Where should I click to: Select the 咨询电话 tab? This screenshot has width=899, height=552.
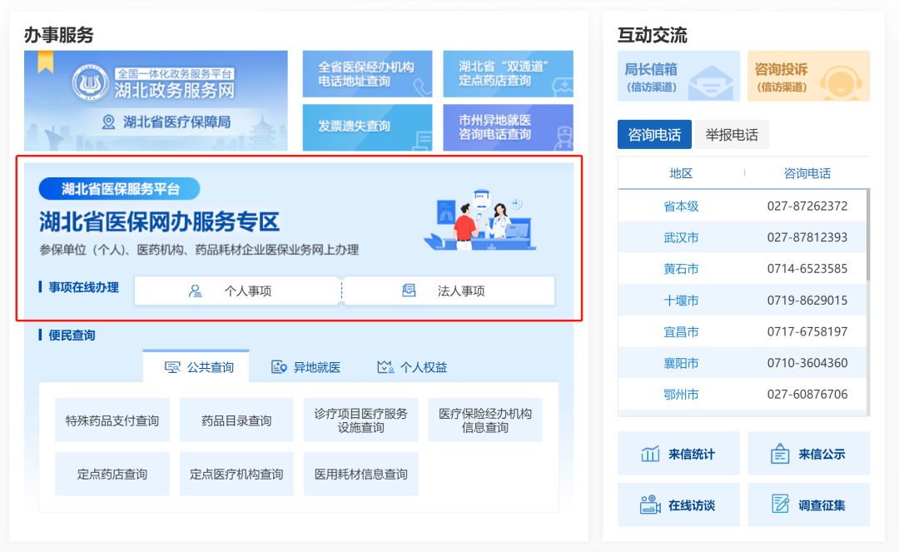point(654,135)
